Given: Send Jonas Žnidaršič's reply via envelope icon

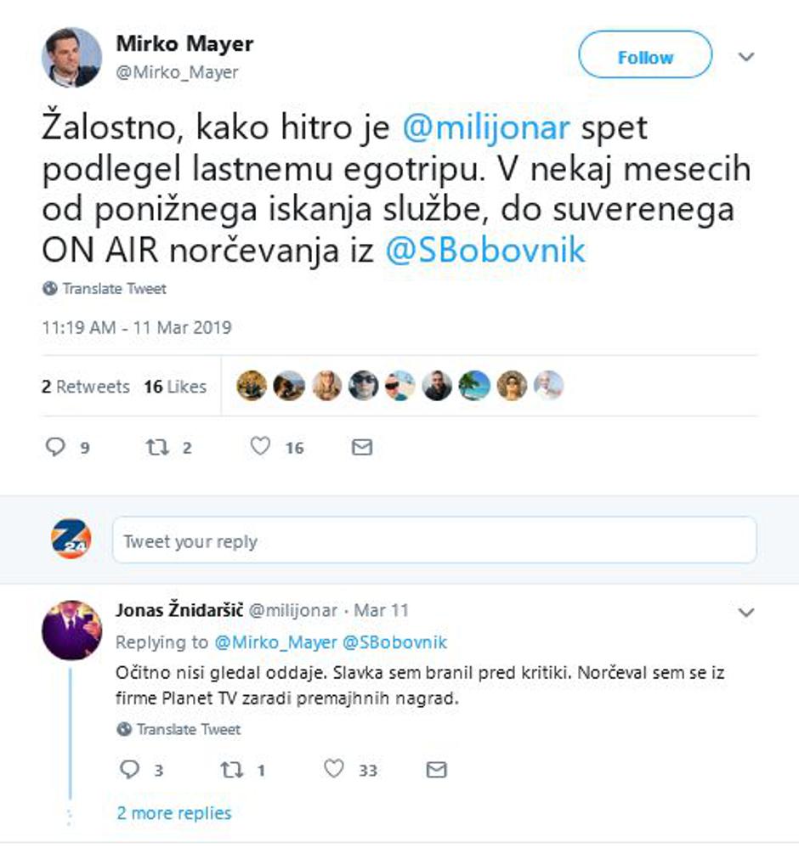Looking at the screenshot, I should [x=435, y=768].
